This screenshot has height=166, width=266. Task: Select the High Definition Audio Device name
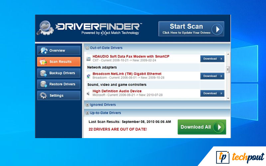click(117, 91)
